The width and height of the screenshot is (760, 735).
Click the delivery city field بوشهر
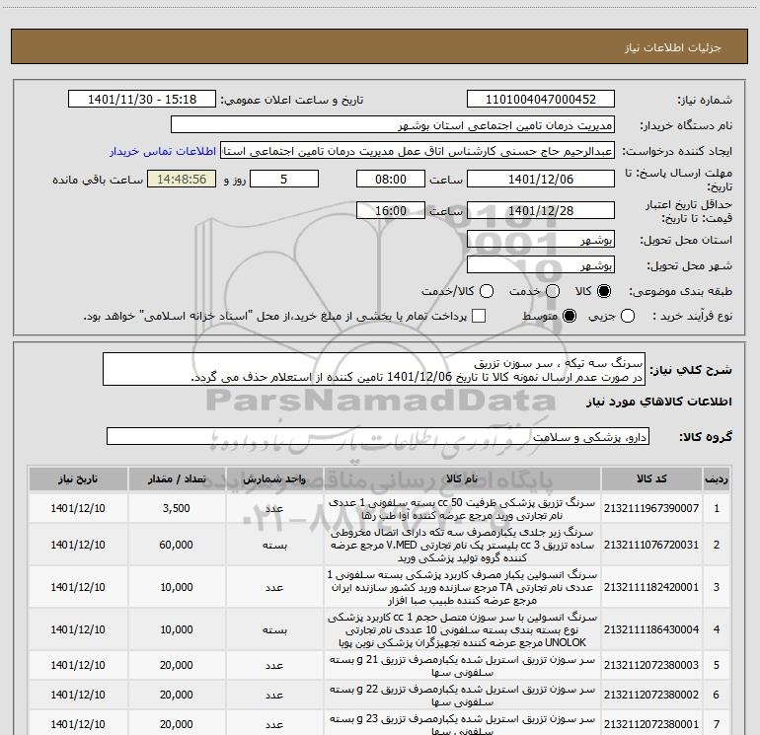coord(541,265)
